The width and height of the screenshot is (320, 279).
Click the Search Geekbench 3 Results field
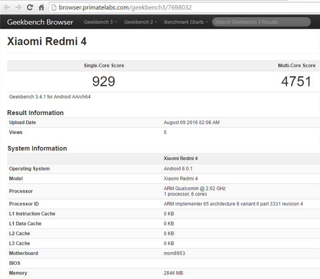pyautogui.click(x=261, y=22)
